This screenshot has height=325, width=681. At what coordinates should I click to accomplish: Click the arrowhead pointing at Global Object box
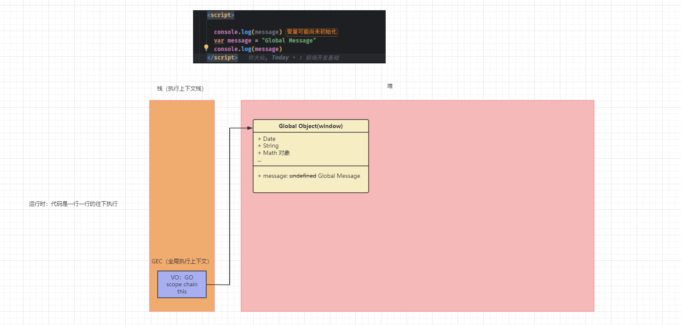250,128
